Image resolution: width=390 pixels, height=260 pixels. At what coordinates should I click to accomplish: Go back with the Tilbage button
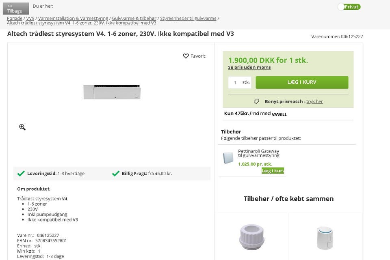(16, 8)
